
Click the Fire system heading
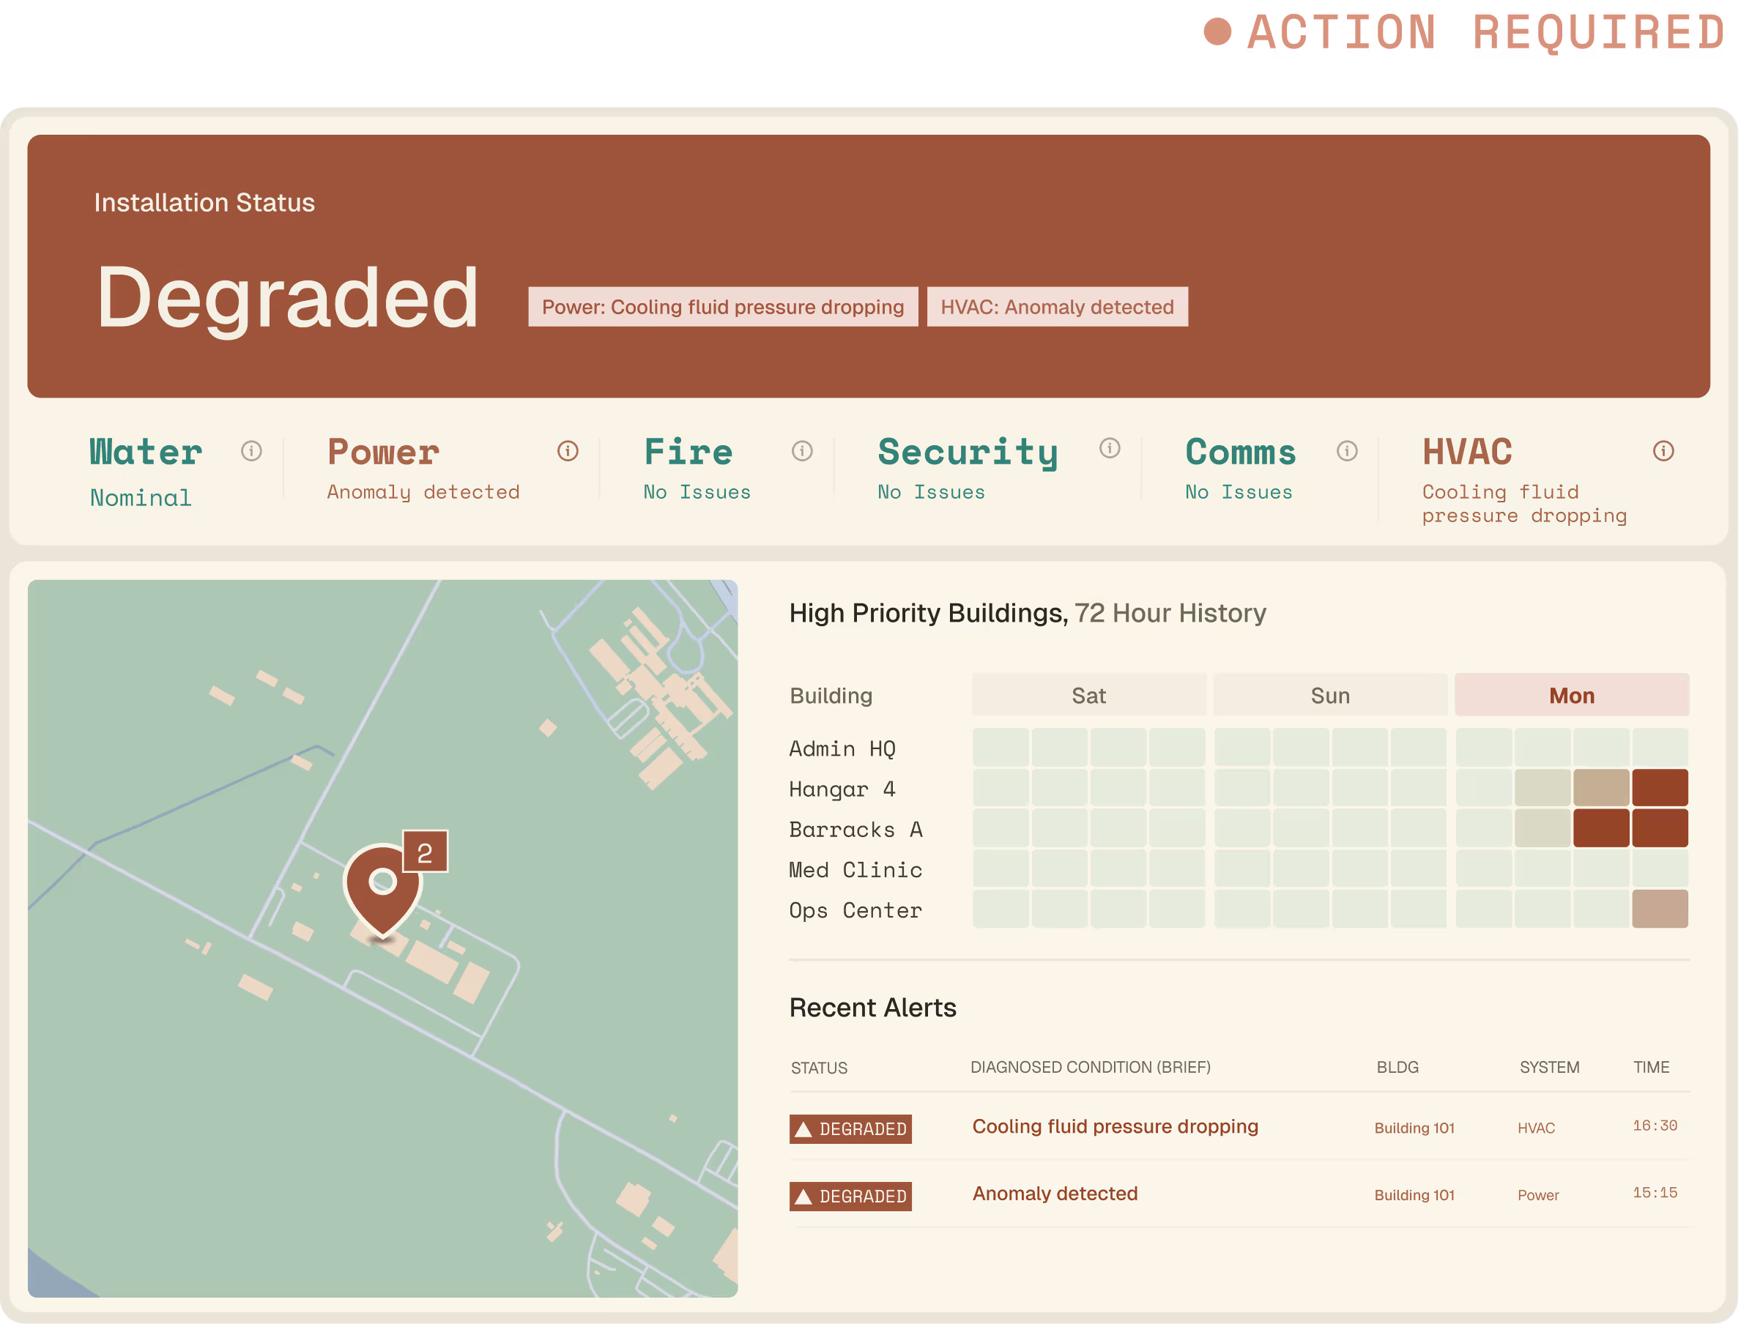[688, 453]
